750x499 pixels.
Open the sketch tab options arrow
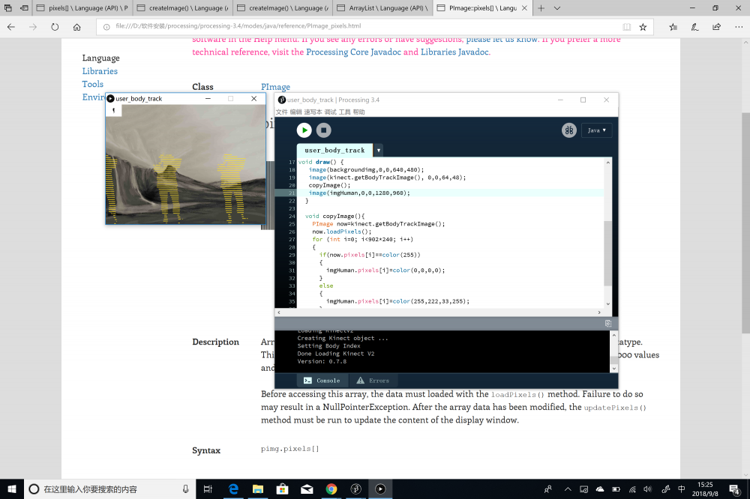pos(378,150)
